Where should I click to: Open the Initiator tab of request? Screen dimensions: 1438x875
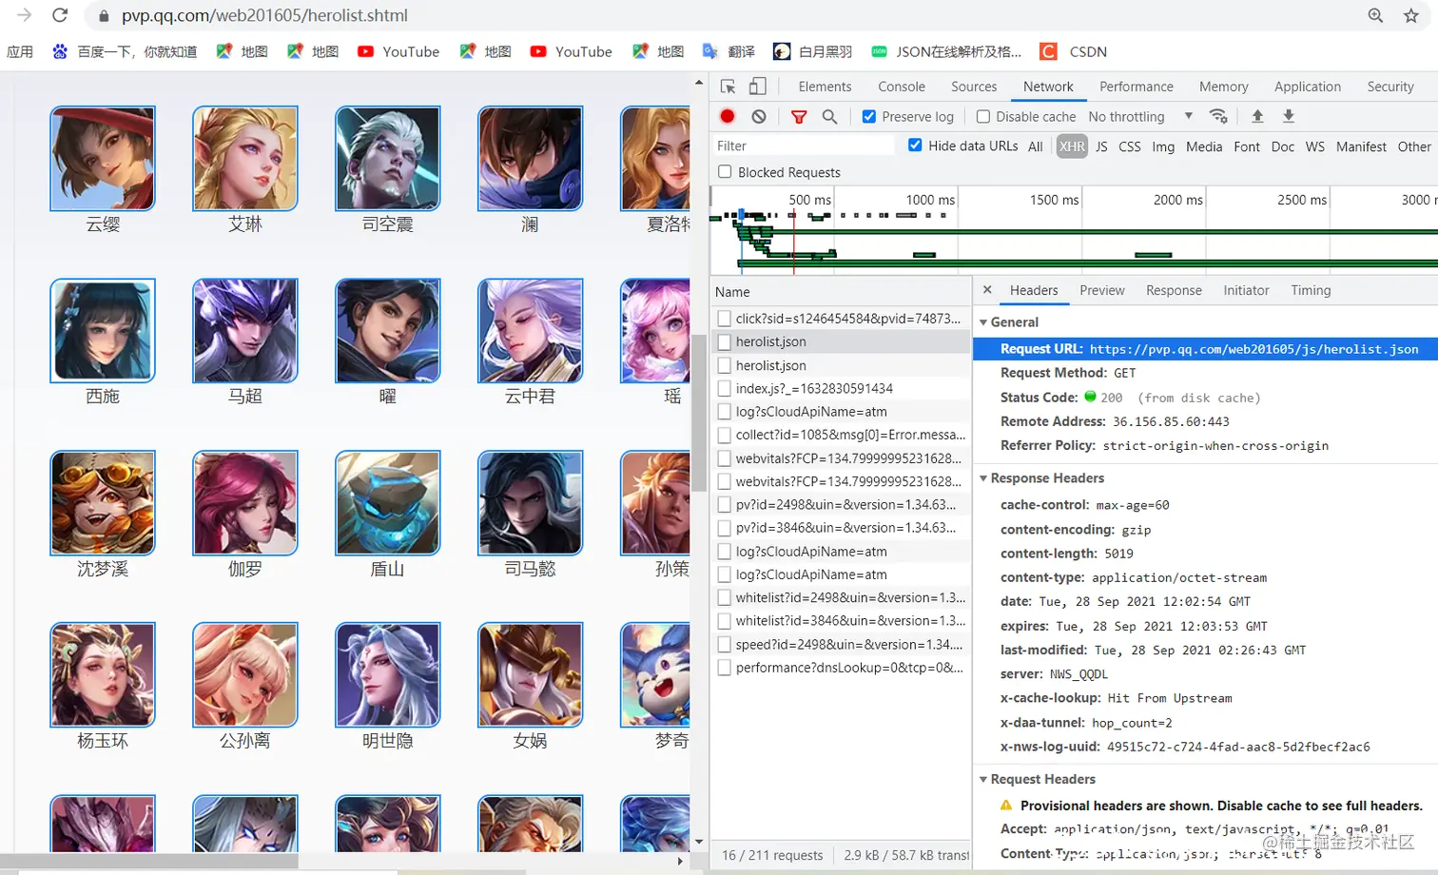[x=1246, y=290]
